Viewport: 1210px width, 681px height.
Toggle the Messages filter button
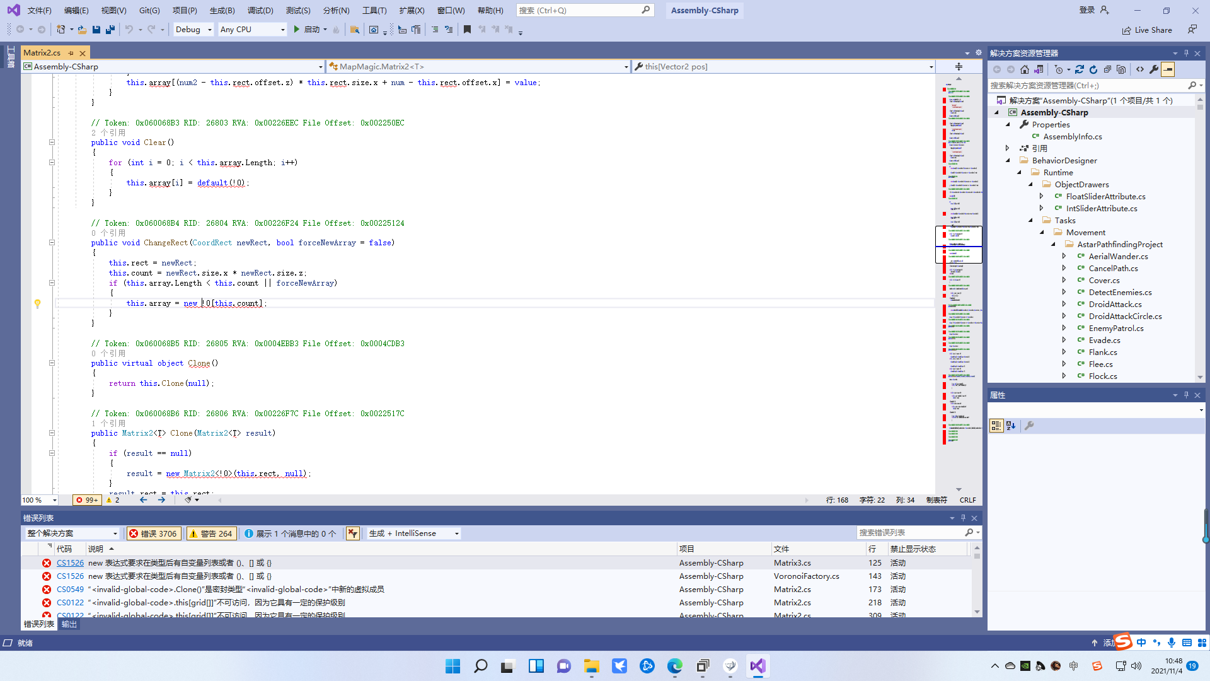coord(290,533)
